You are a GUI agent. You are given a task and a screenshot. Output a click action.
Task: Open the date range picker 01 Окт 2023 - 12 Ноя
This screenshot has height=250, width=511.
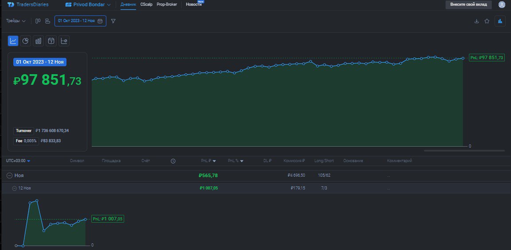tap(80, 21)
